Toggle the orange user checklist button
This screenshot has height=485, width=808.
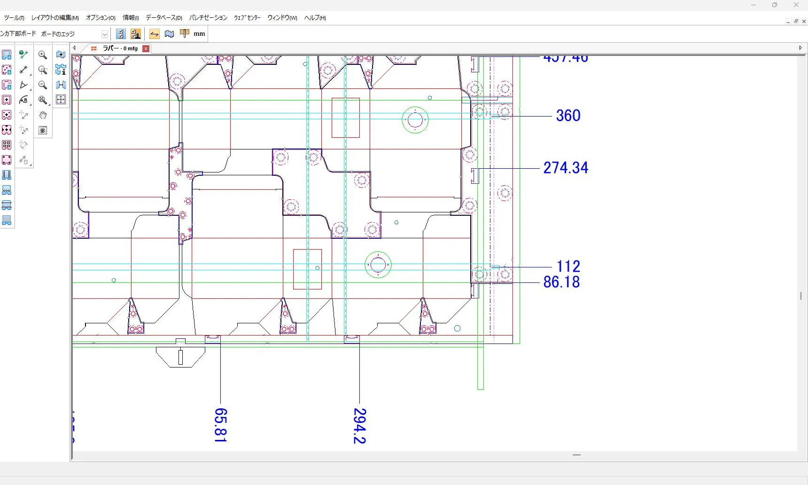tap(136, 34)
